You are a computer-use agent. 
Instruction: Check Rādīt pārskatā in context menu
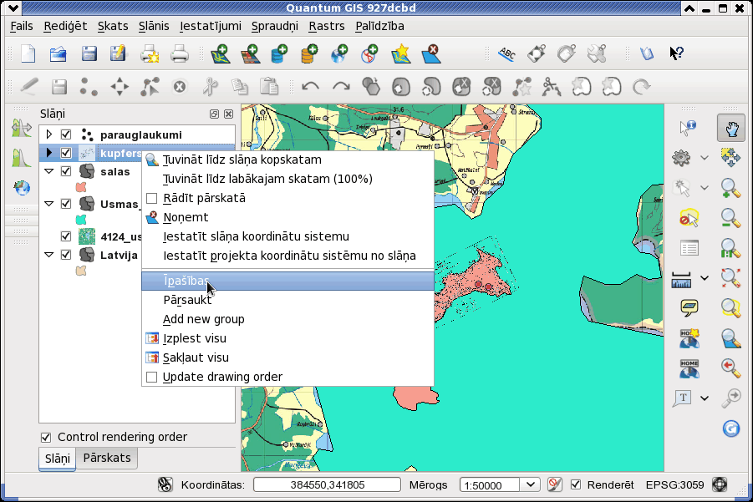[152, 198]
